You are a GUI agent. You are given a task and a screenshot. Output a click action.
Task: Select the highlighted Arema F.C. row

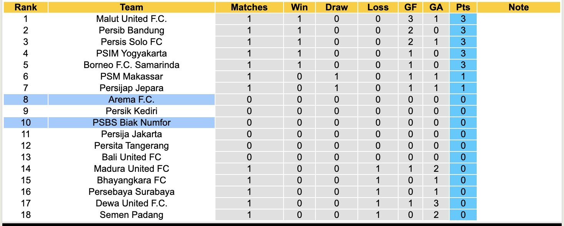pyautogui.click(x=131, y=100)
